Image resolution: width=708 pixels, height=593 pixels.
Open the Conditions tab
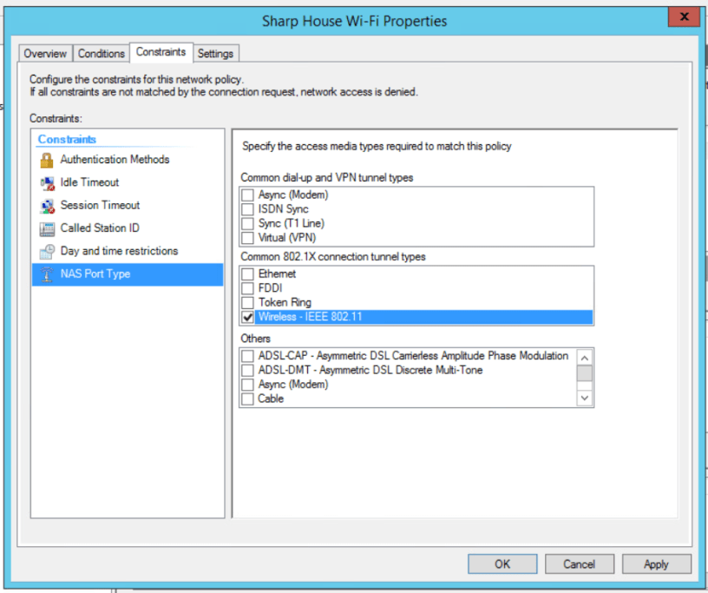[x=101, y=53]
